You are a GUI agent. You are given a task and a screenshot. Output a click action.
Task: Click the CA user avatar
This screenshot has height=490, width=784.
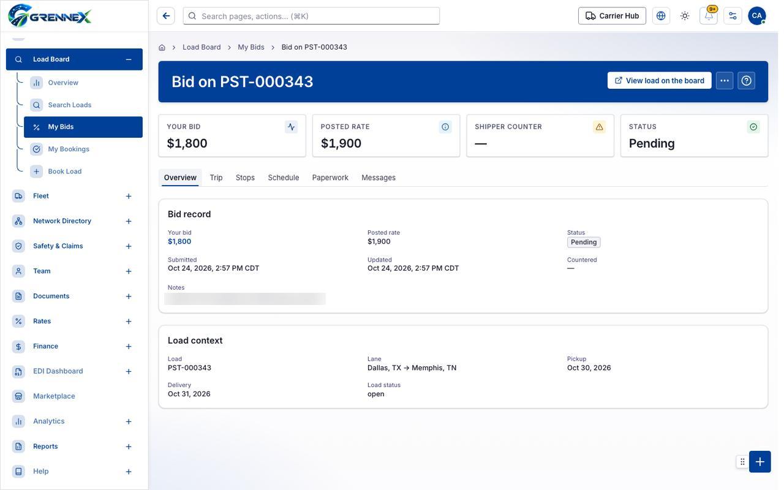[757, 16]
